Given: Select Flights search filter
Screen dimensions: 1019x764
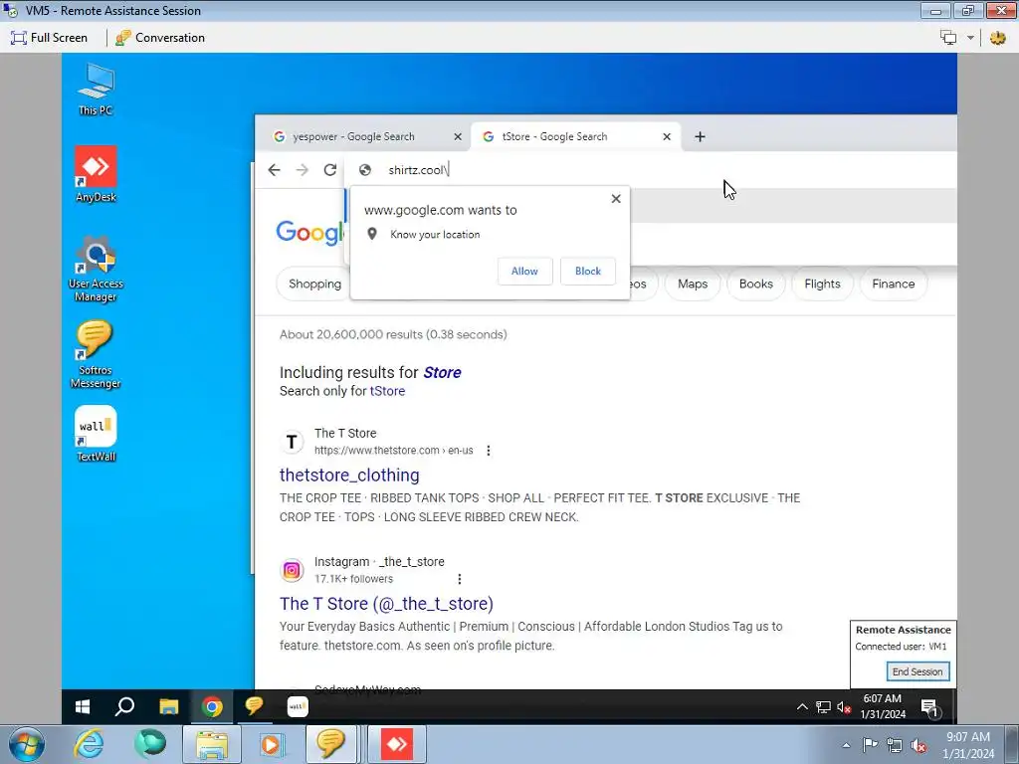Looking at the screenshot, I should tap(822, 284).
